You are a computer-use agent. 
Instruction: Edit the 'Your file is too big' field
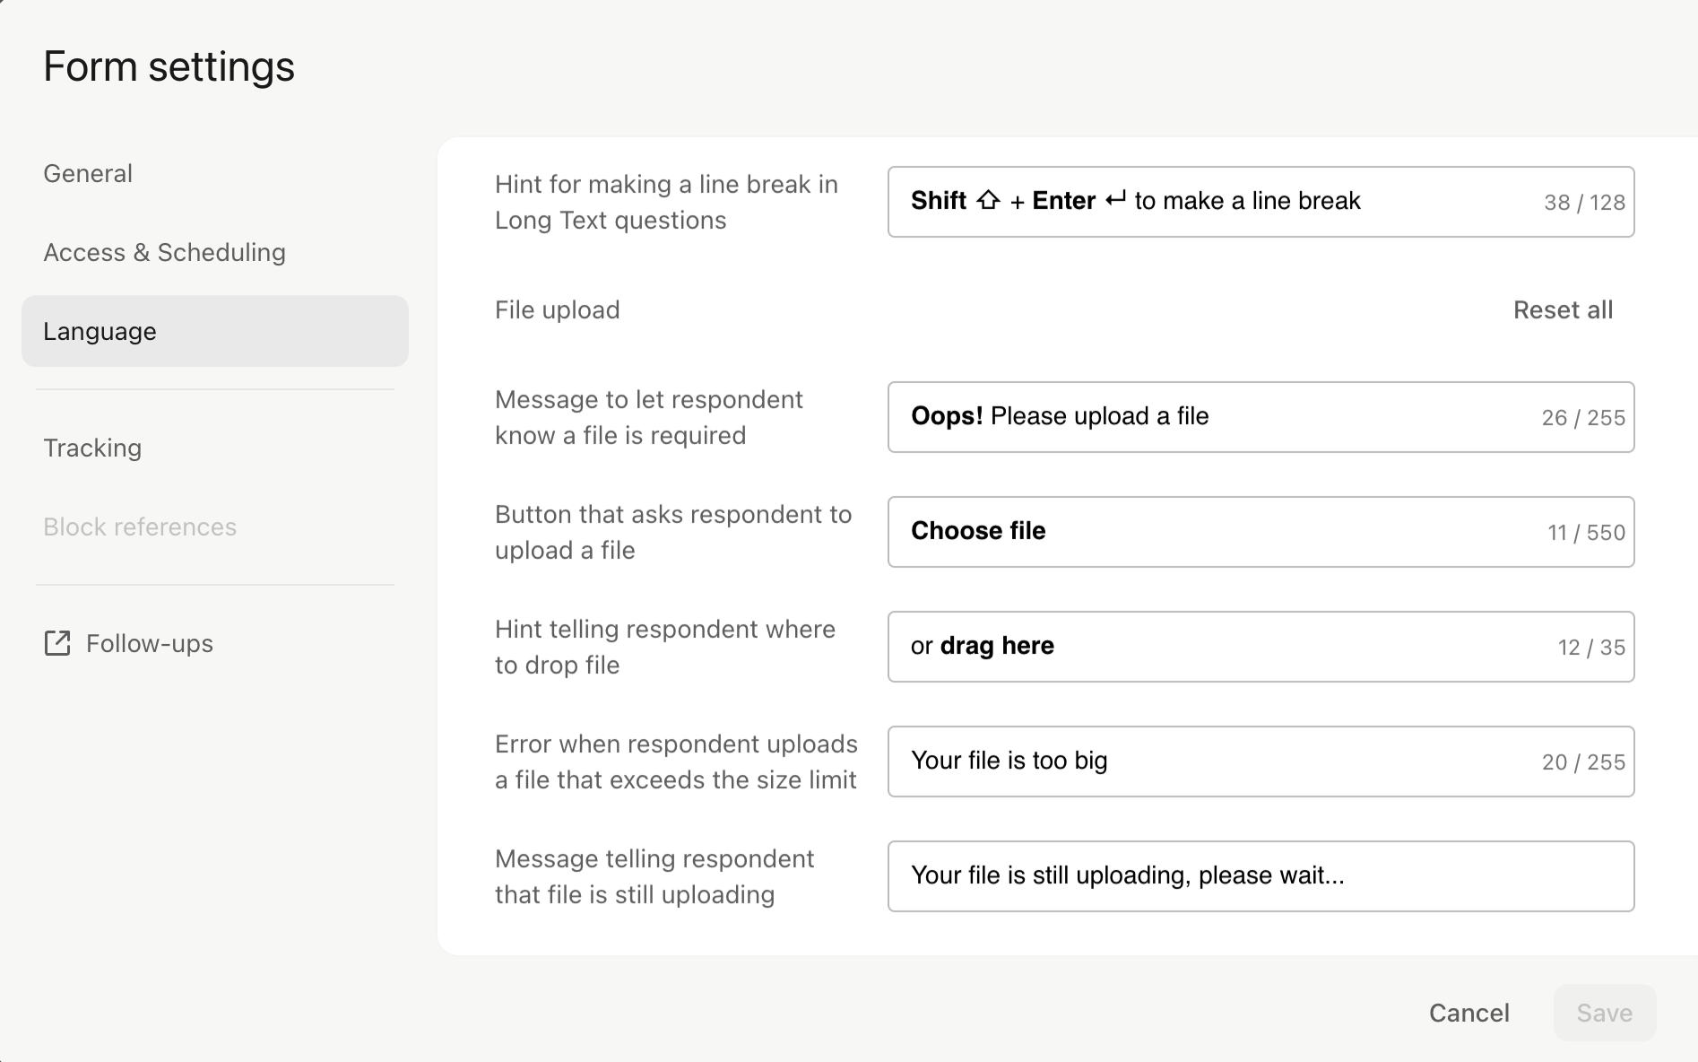1261,762
